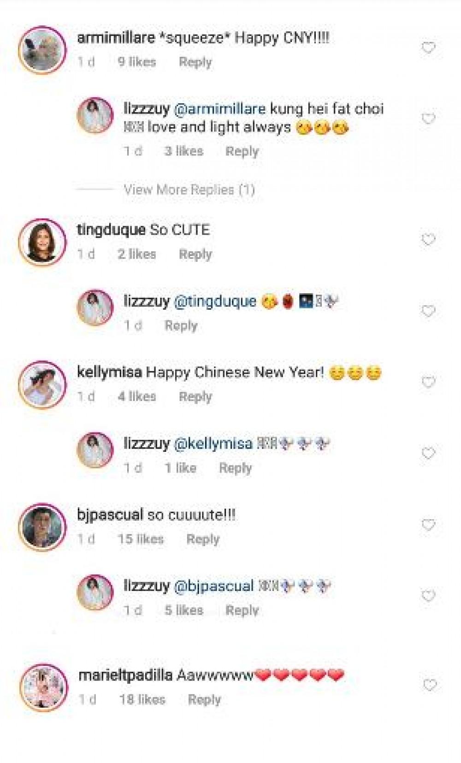
Task: Like marieltpadilla's Aawwwww comment
Action: pyautogui.click(x=430, y=685)
